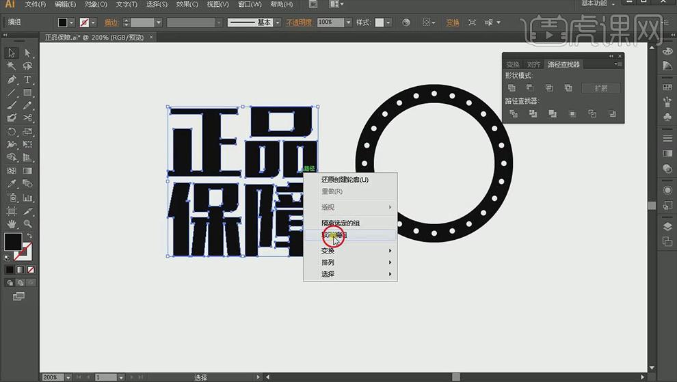Enable Draw Behind mode
Screen dimensions: 677x382
tap(21, 283)
